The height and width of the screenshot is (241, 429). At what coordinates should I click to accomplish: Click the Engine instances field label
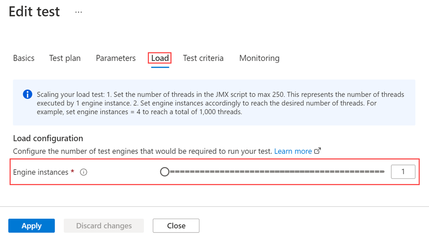(x=41, y=172)
